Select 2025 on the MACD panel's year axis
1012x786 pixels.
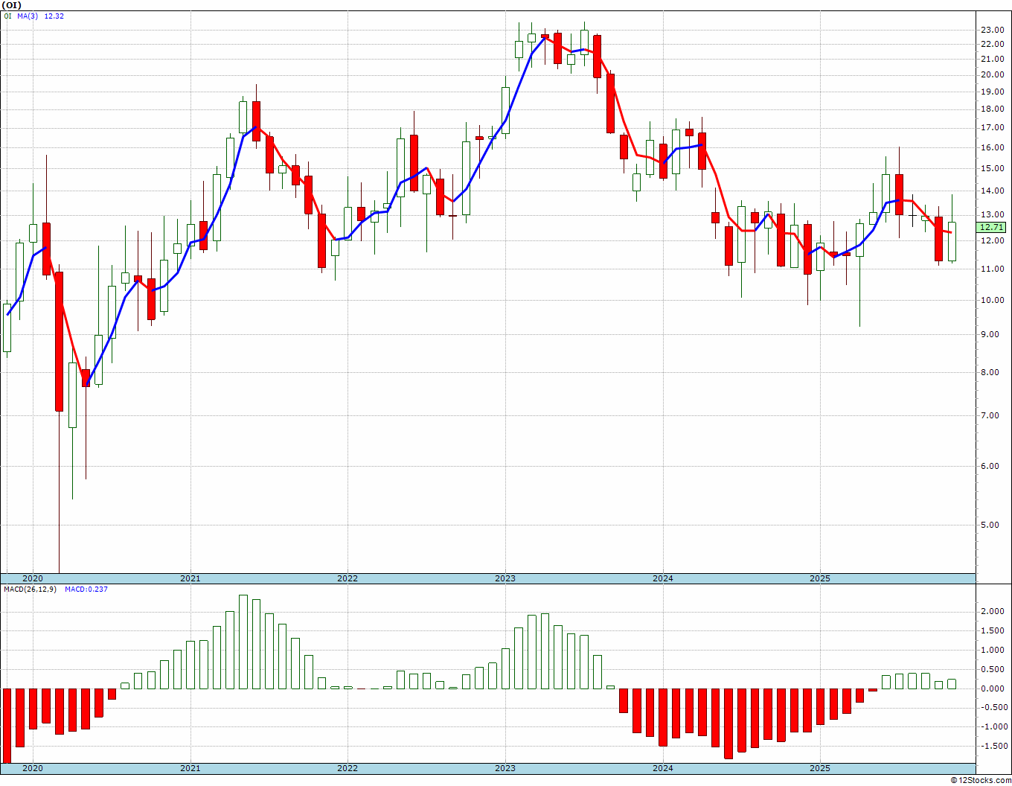click(820, 768)
